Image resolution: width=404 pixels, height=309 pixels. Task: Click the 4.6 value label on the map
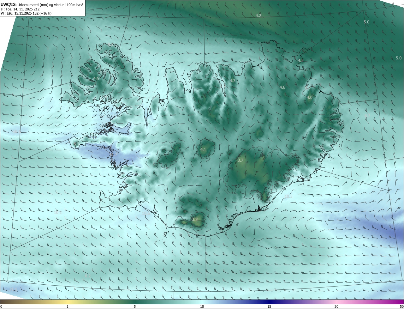282,88
